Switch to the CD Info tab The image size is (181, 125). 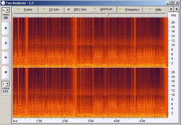click(x=51, y=9)
